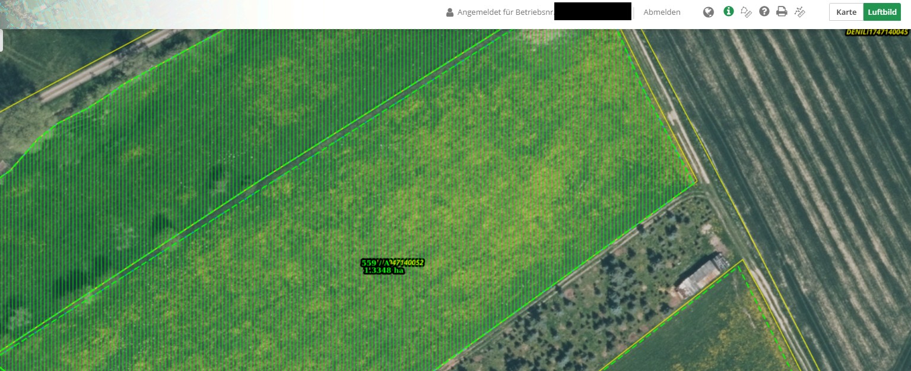Image resolution: width=911 pixels, height=371 pixels.
Task: Expand the collapsed left side panel handle
Action: (x=2, y=40)
